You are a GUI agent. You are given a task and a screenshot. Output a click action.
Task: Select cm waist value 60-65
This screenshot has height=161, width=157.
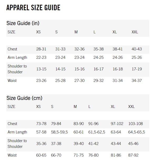tap(41, 155)
